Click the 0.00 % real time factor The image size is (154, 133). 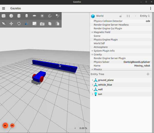click(x=83, y=128)
